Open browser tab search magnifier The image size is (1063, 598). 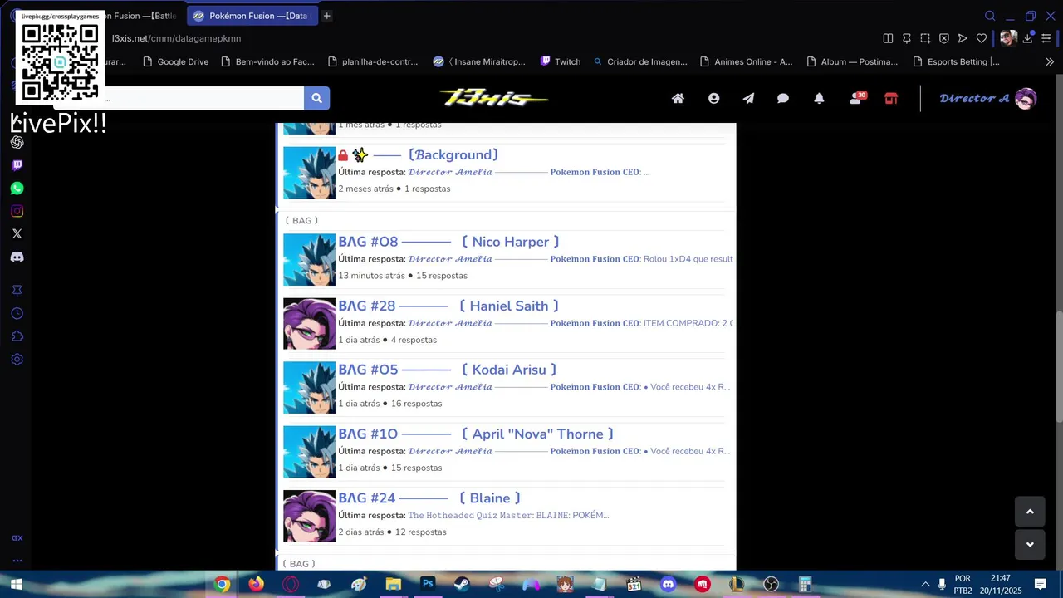coord(990,16)
